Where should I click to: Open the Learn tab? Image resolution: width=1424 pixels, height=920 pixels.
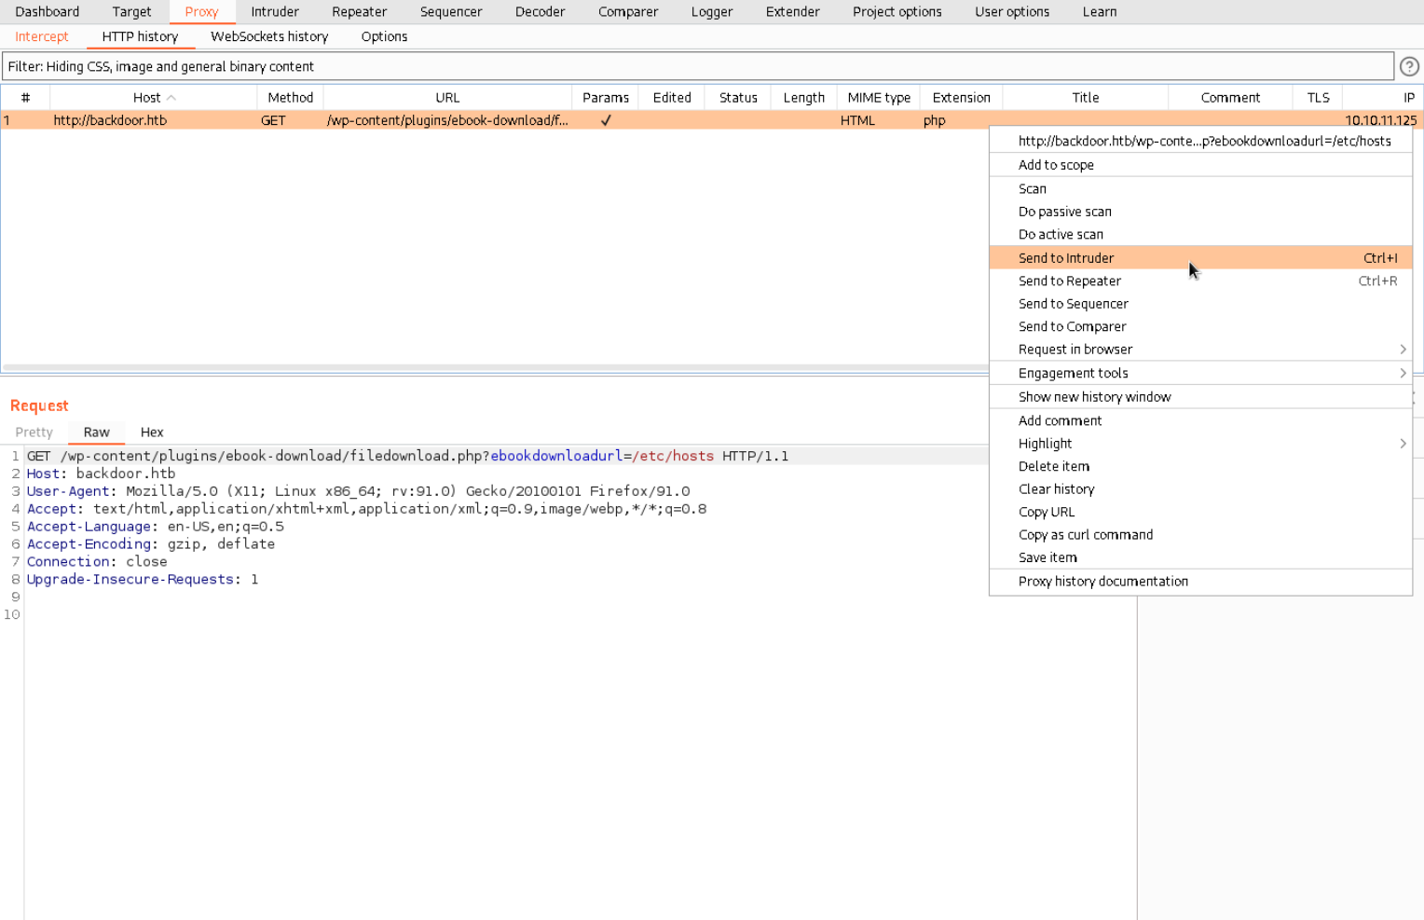click(1100, 11)
